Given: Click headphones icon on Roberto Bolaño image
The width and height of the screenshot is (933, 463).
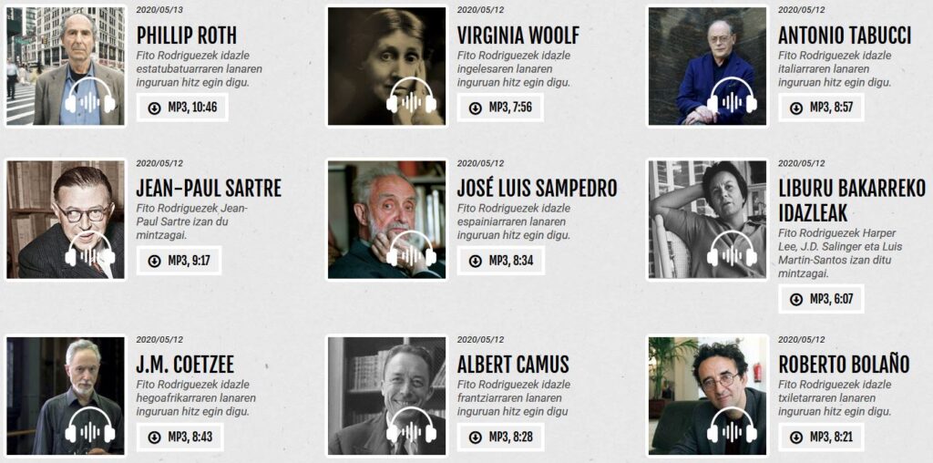Looking at the screenshot, I should click(732, 426).
